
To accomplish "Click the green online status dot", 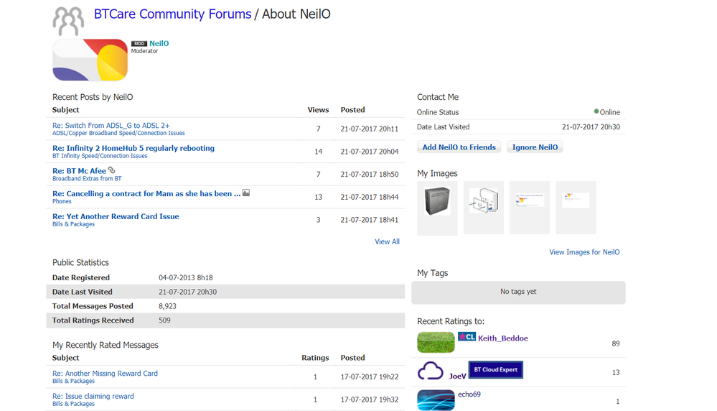I will pyautogui.click(x=596, y=111).
